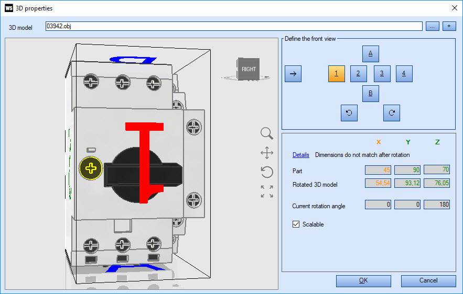Select front view 2

[x=358, y=74]
